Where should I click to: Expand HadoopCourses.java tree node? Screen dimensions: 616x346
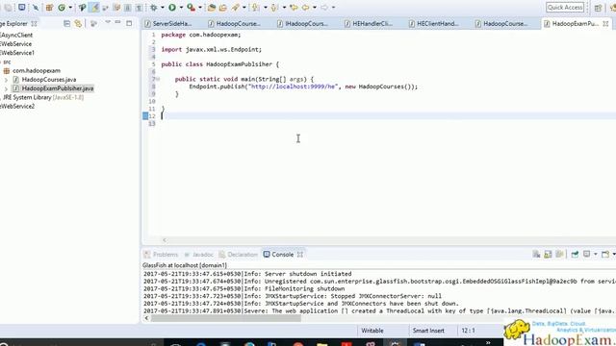coord(6,80)
